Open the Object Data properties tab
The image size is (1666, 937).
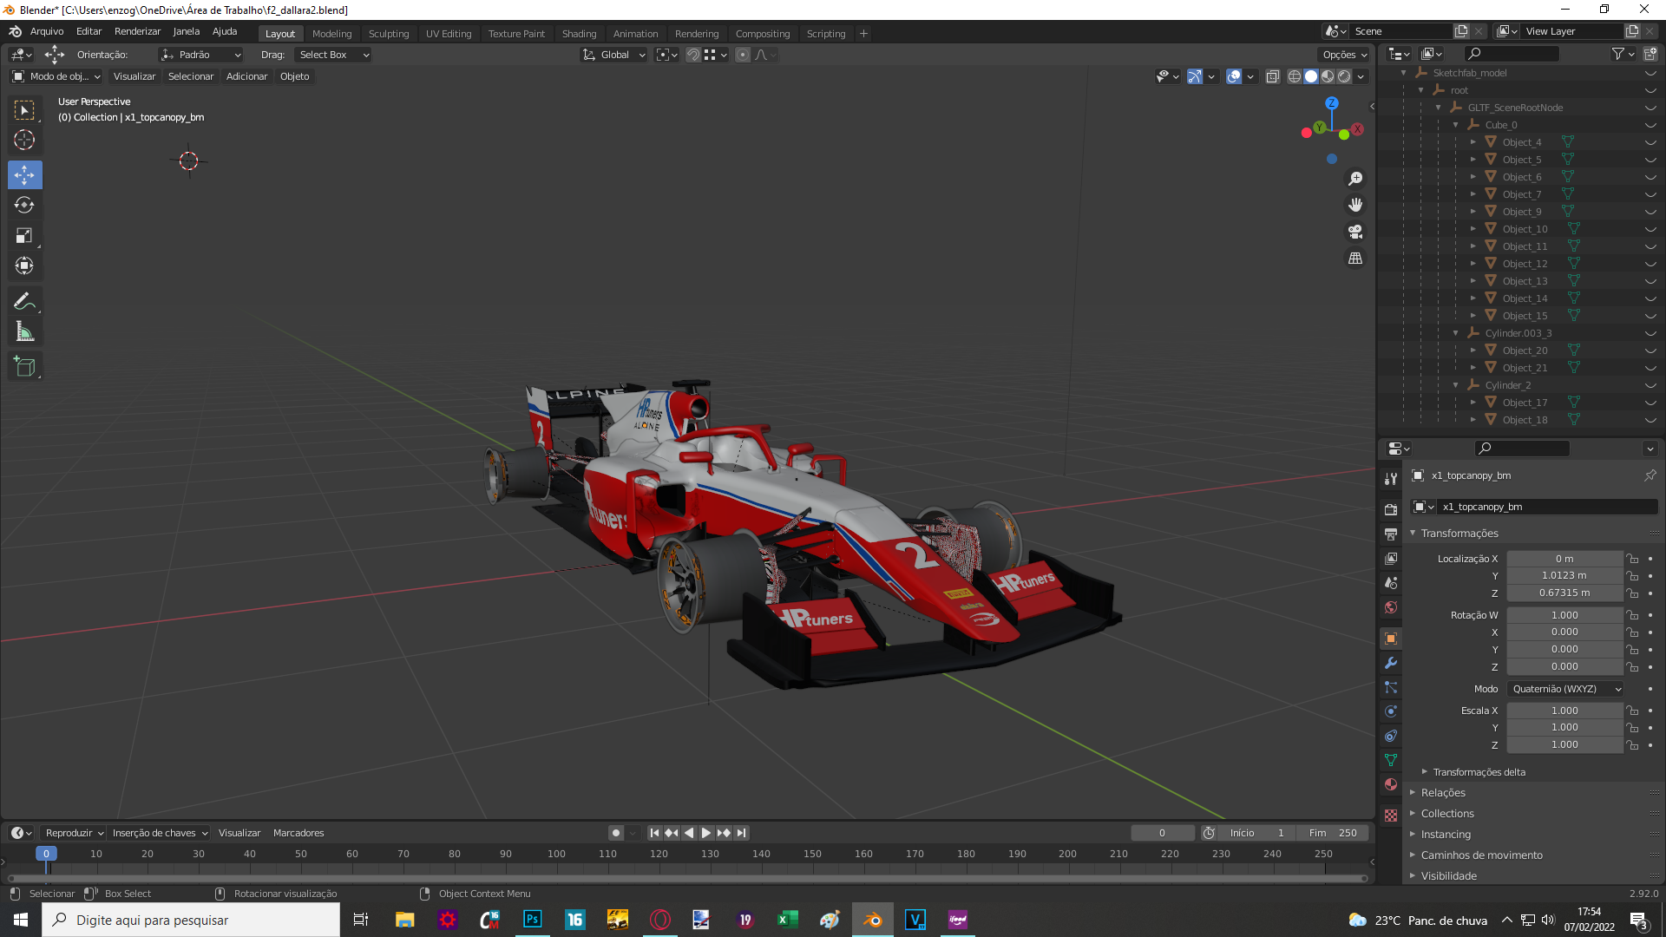(1391, 760)
